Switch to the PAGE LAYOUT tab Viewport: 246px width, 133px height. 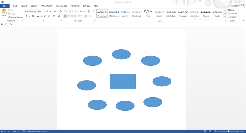[x=47, y=6]
